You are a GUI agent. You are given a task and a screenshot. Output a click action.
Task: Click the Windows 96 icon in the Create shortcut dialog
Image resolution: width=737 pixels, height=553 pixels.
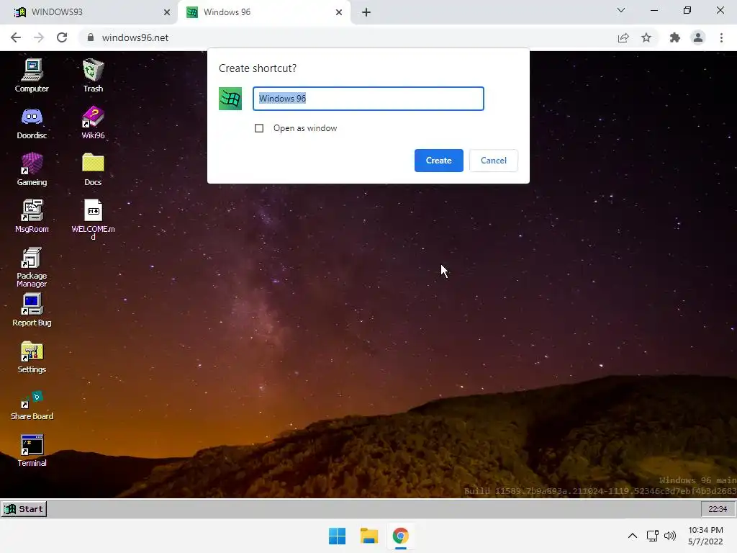pos(230,99)
